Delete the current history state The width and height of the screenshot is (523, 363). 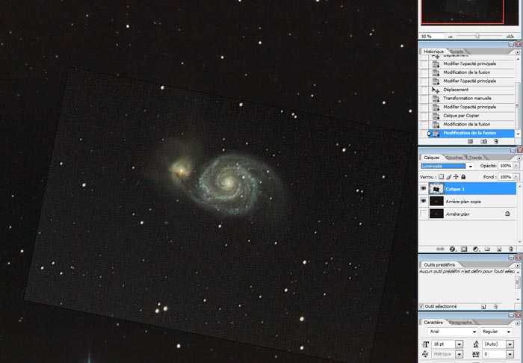point(496,141)
